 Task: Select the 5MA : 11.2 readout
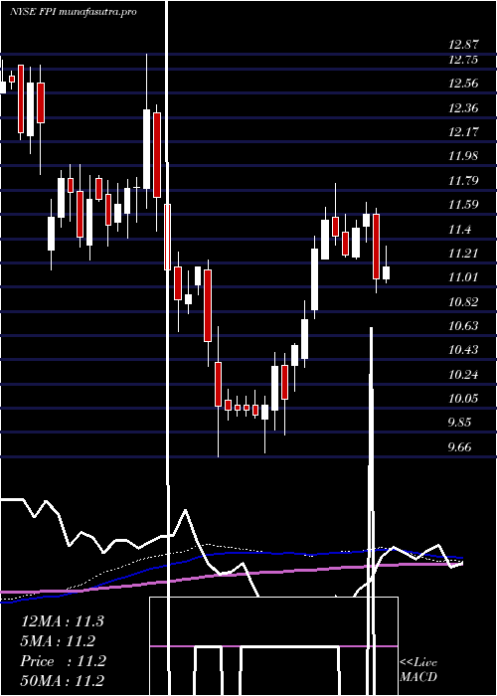pyautogui.click(x=59, y=641)
